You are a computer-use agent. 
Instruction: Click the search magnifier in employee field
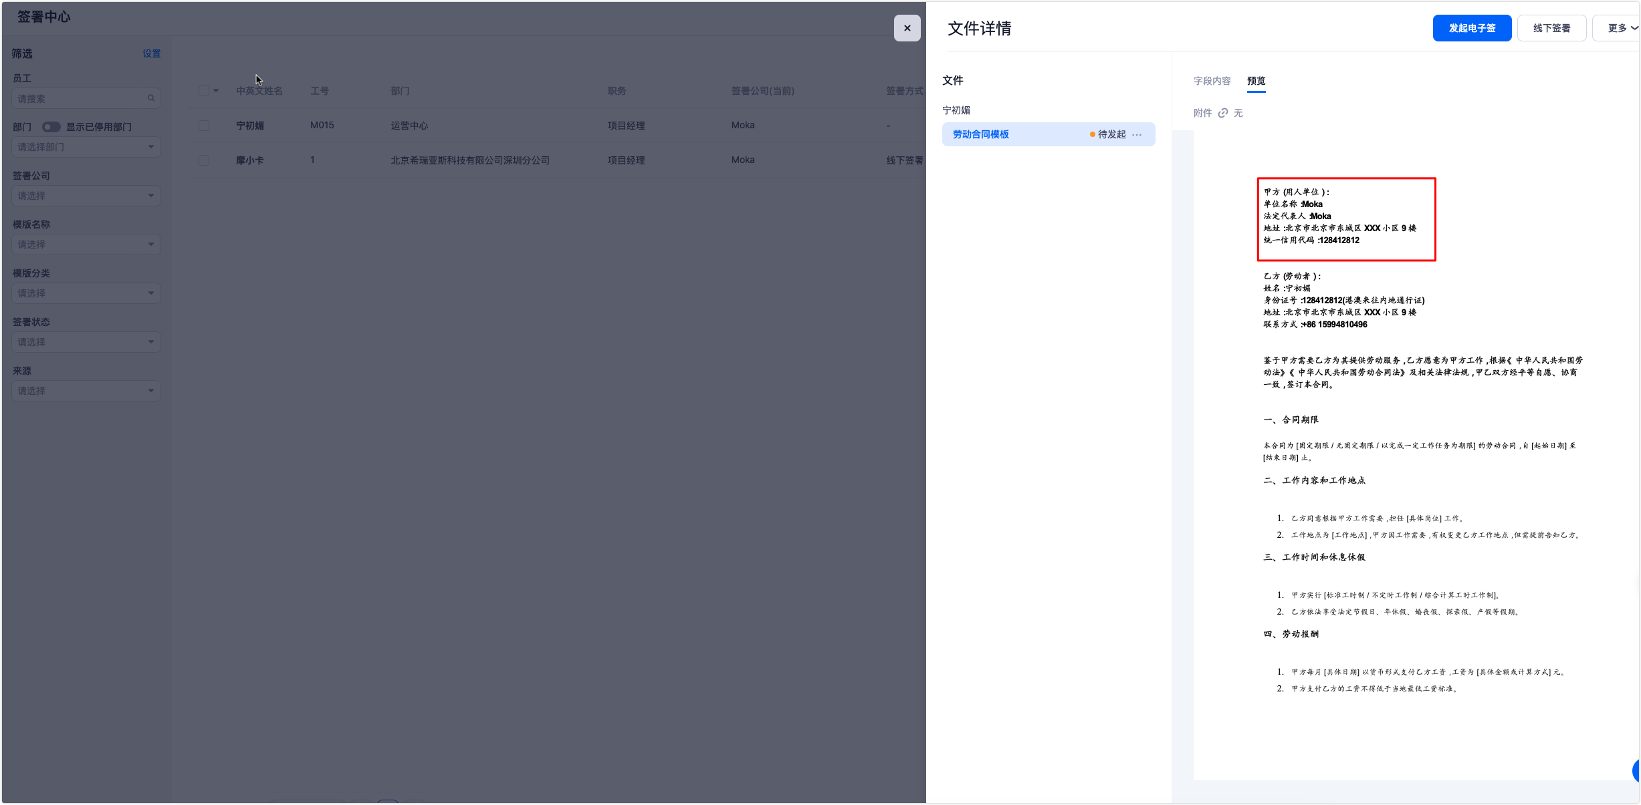click(x=151, y=98)
